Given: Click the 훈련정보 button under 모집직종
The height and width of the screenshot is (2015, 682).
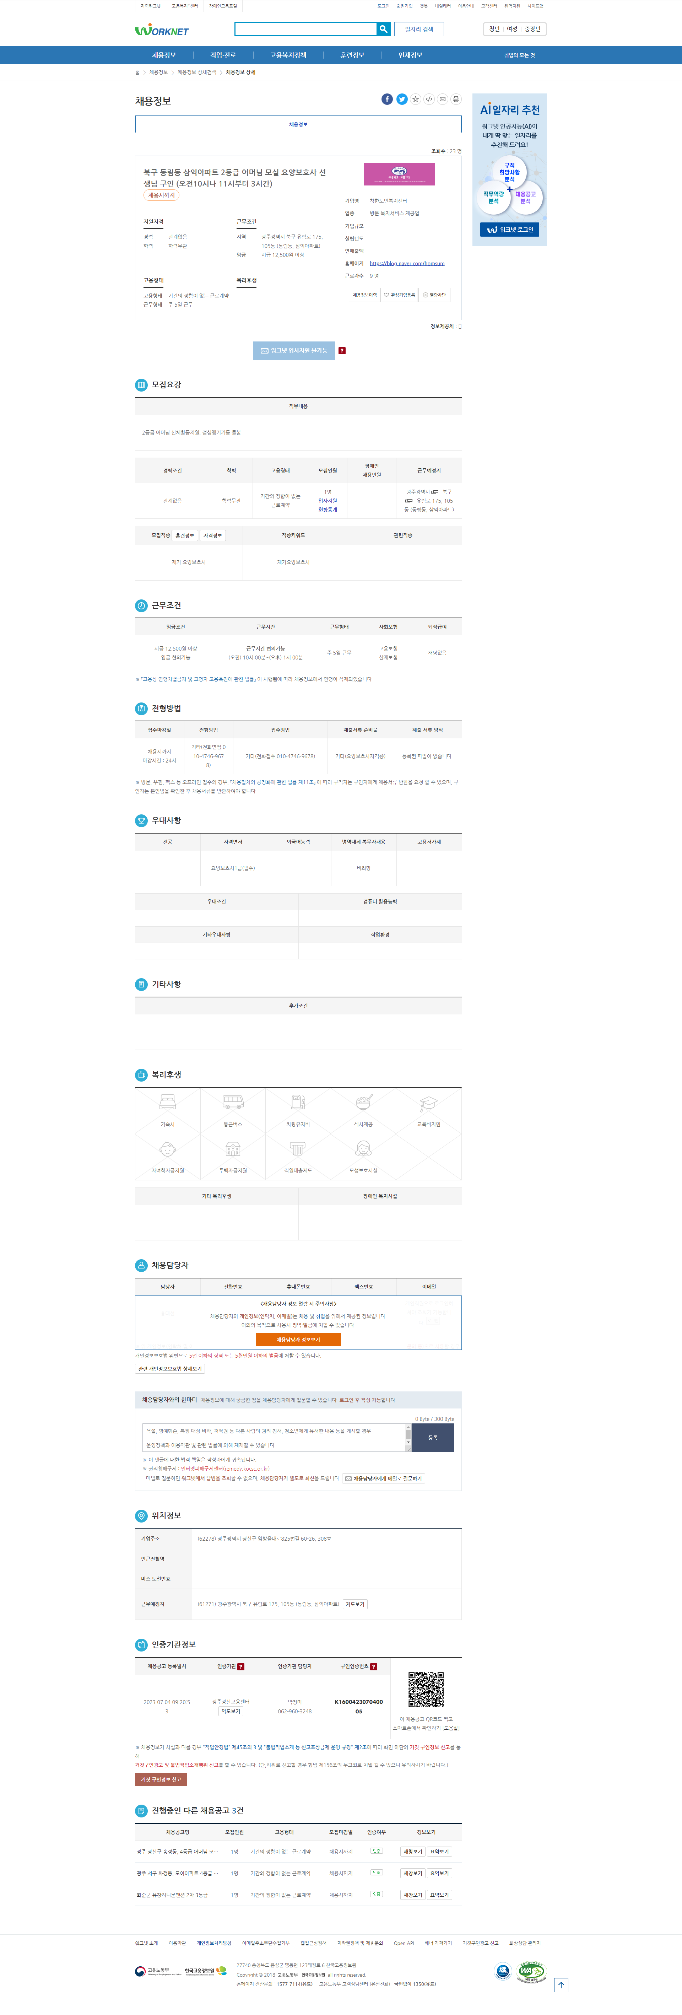Looking at the screenshot, I should [185, 536].
